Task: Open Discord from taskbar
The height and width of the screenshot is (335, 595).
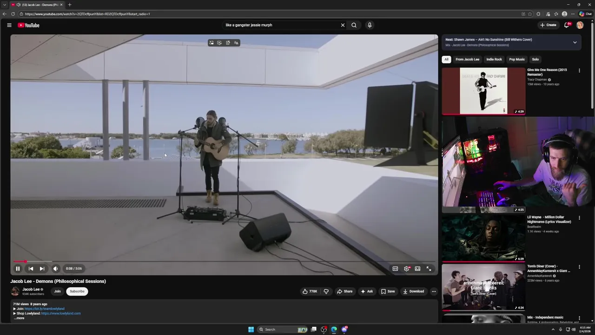Action: [344, 329]
